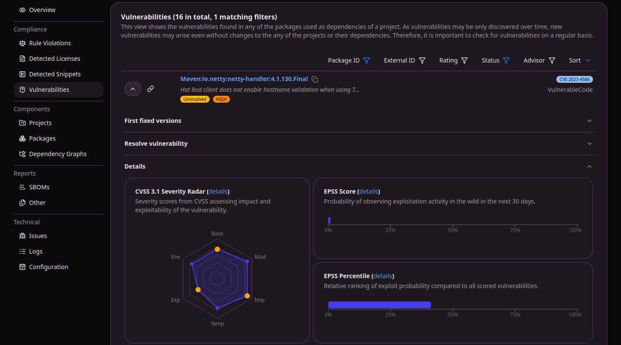Click the Other reports copy icon
621x345 pixels.
(22, 203)
